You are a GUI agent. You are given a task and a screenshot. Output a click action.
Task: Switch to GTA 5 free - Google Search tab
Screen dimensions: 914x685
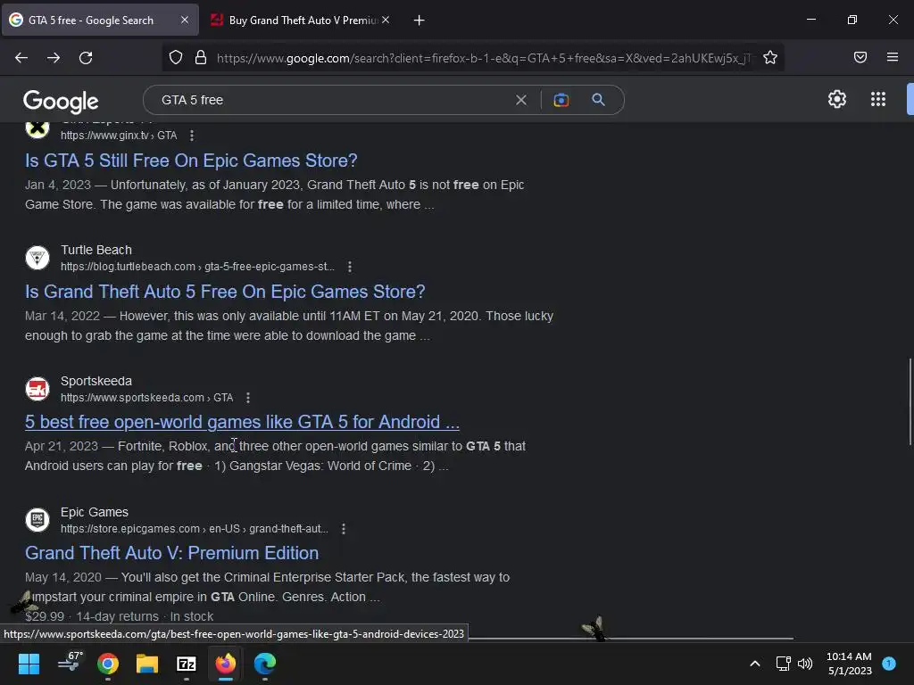100,20
